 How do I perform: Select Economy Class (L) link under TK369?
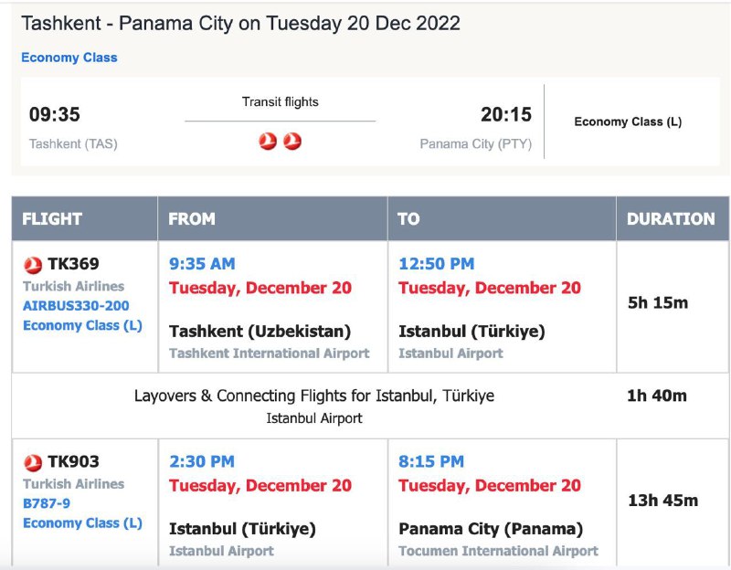coord(82,325)
